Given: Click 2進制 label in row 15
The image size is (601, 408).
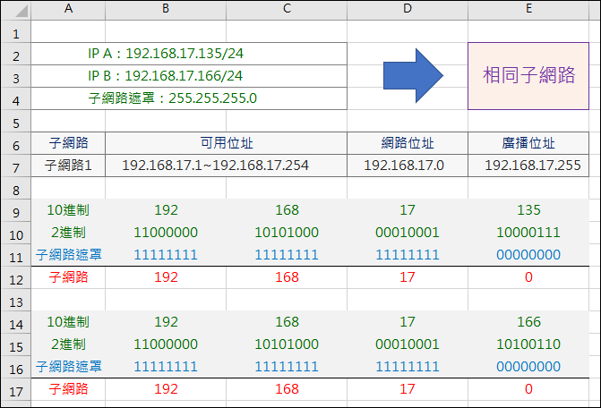Looking at the screenshot, I should point(68,344).
